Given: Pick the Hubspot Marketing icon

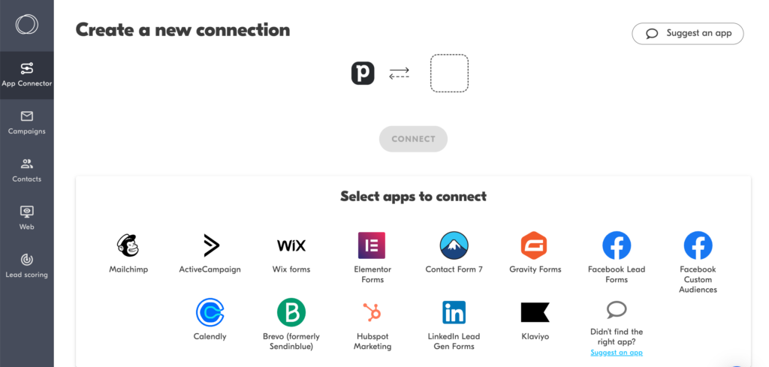Looking at the screenshot, I should [x=372, y=311].
